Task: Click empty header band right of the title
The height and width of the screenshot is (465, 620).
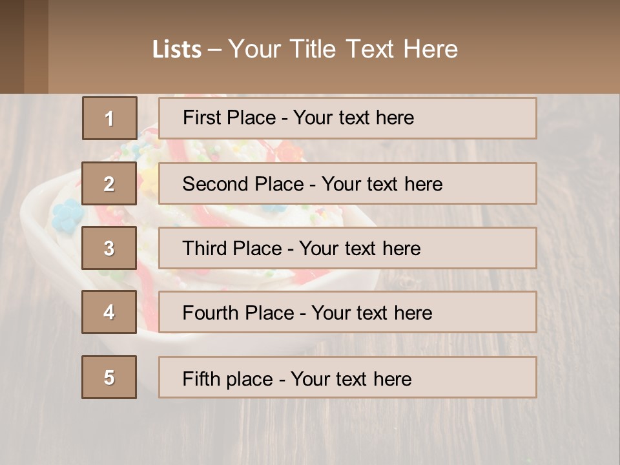Action: point(542,49)
